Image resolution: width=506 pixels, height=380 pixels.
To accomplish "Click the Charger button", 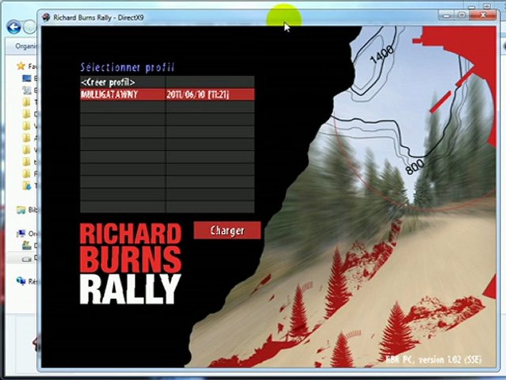I will tap(227, 231).
